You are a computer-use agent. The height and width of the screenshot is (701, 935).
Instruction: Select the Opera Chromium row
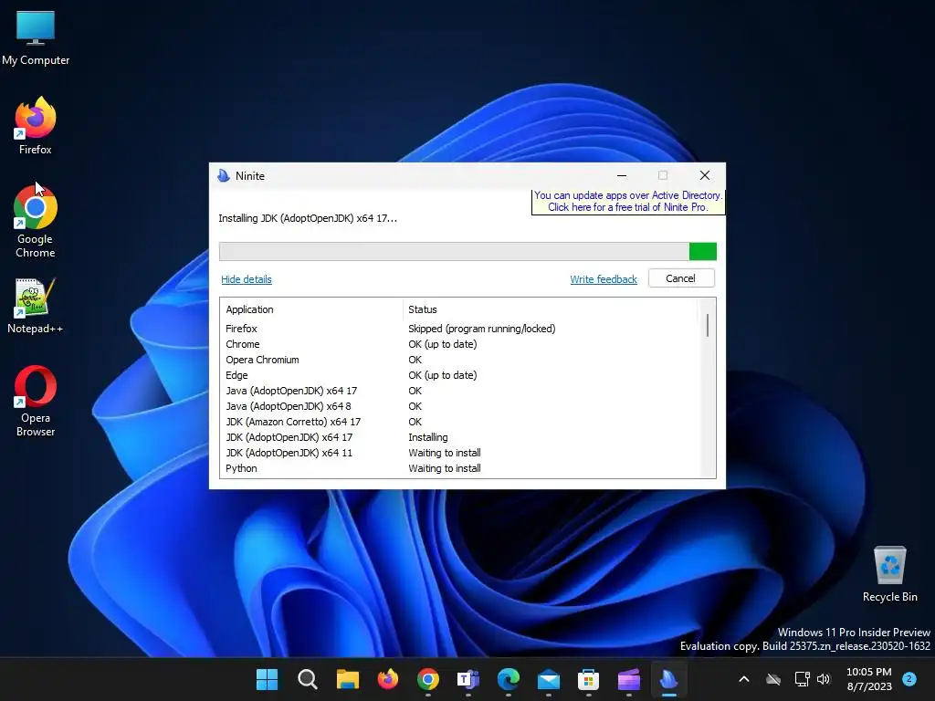459,360
